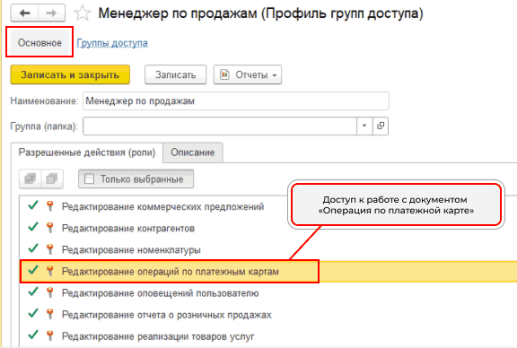Image resolution: width=517 pixels, height=348 pixels.
Task: Uncheck Редактирование операций по платежным картам checkmark
Action: 33,270
